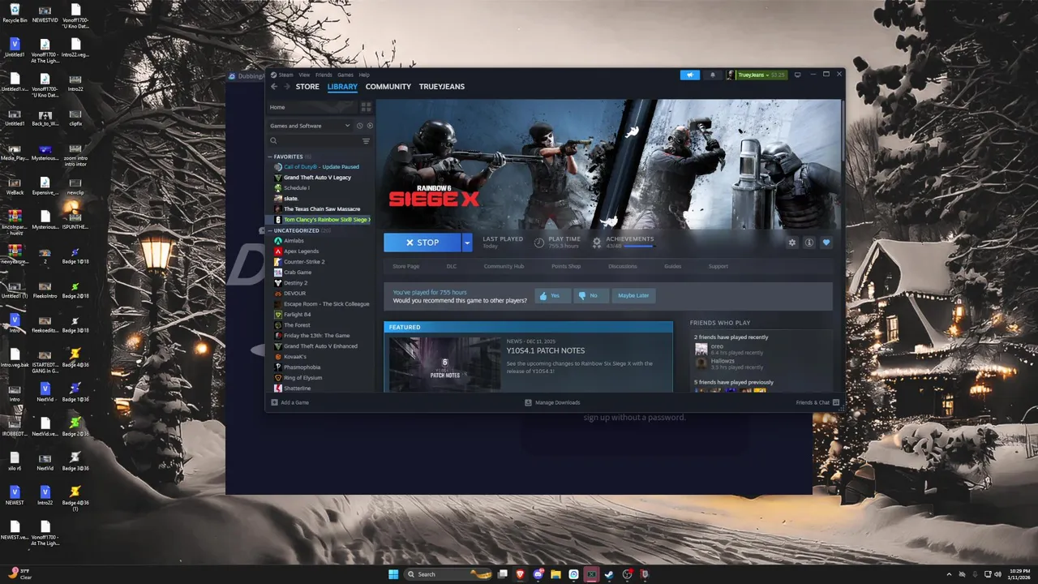Open the DLC link

tap(452, 266)
